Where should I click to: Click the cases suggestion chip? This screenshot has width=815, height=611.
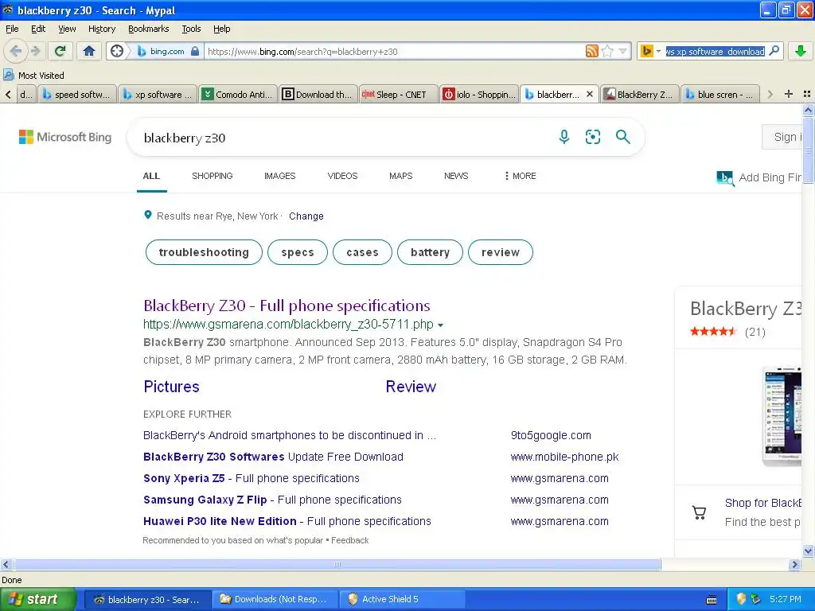362,252
